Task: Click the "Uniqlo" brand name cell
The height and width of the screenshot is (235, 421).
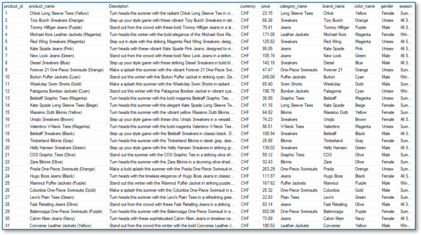Action: pos(329,119)
